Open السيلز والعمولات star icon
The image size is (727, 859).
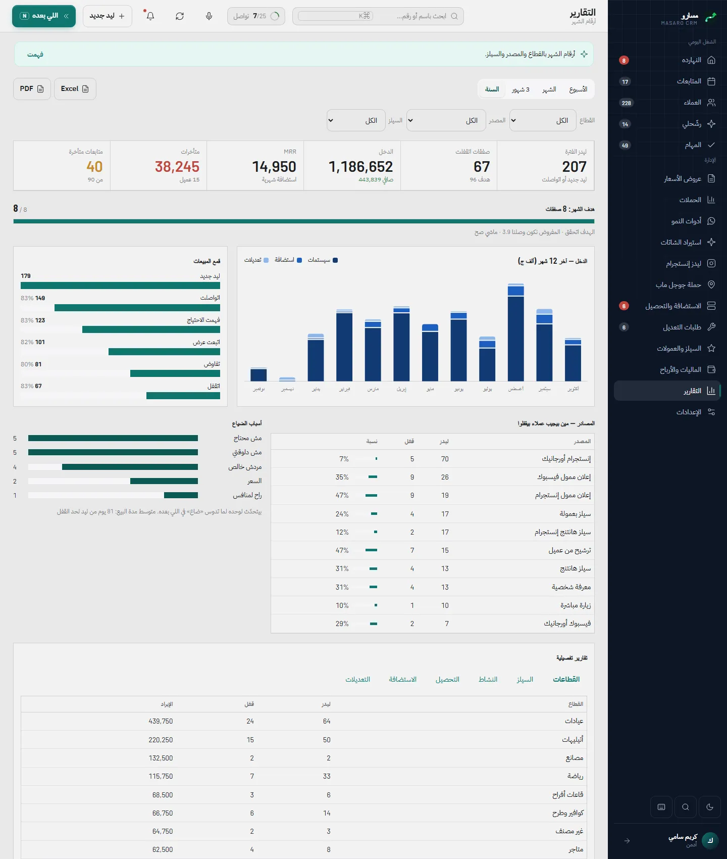[x=711, y=348]
